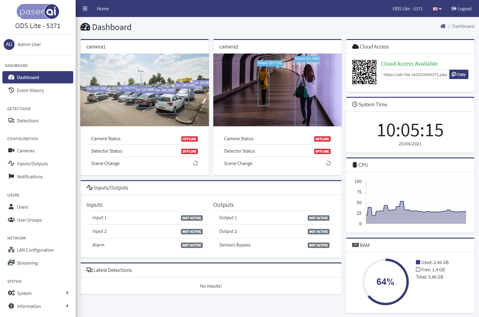The image size is (479, 317).
Task: Open Detections from the sidebar
Action: point(28,121)
